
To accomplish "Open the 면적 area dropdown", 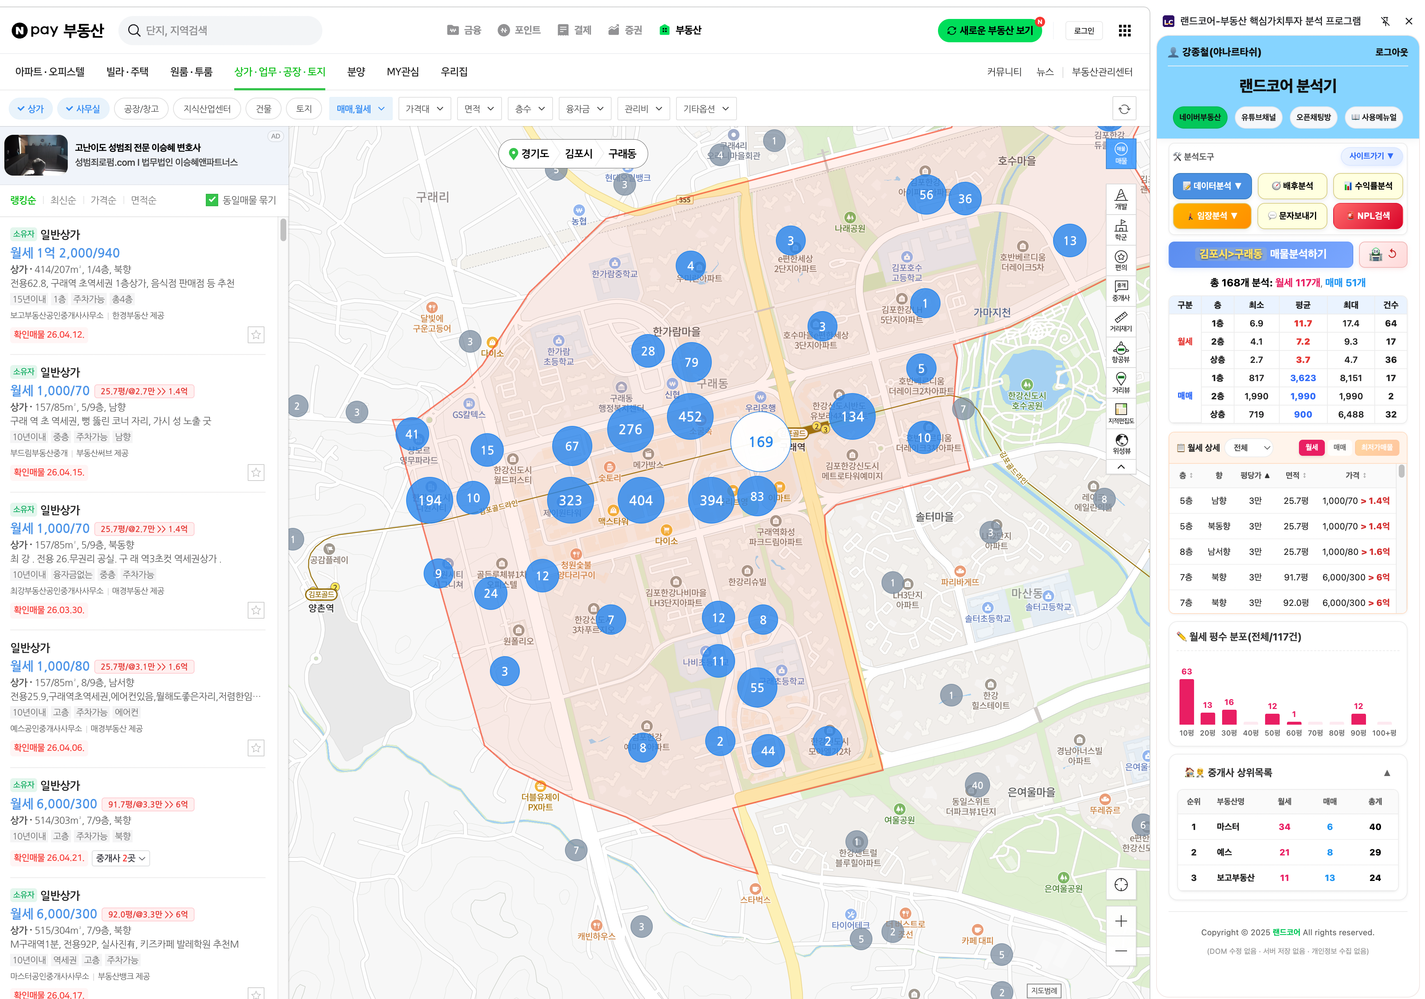I will pos(479,109).
